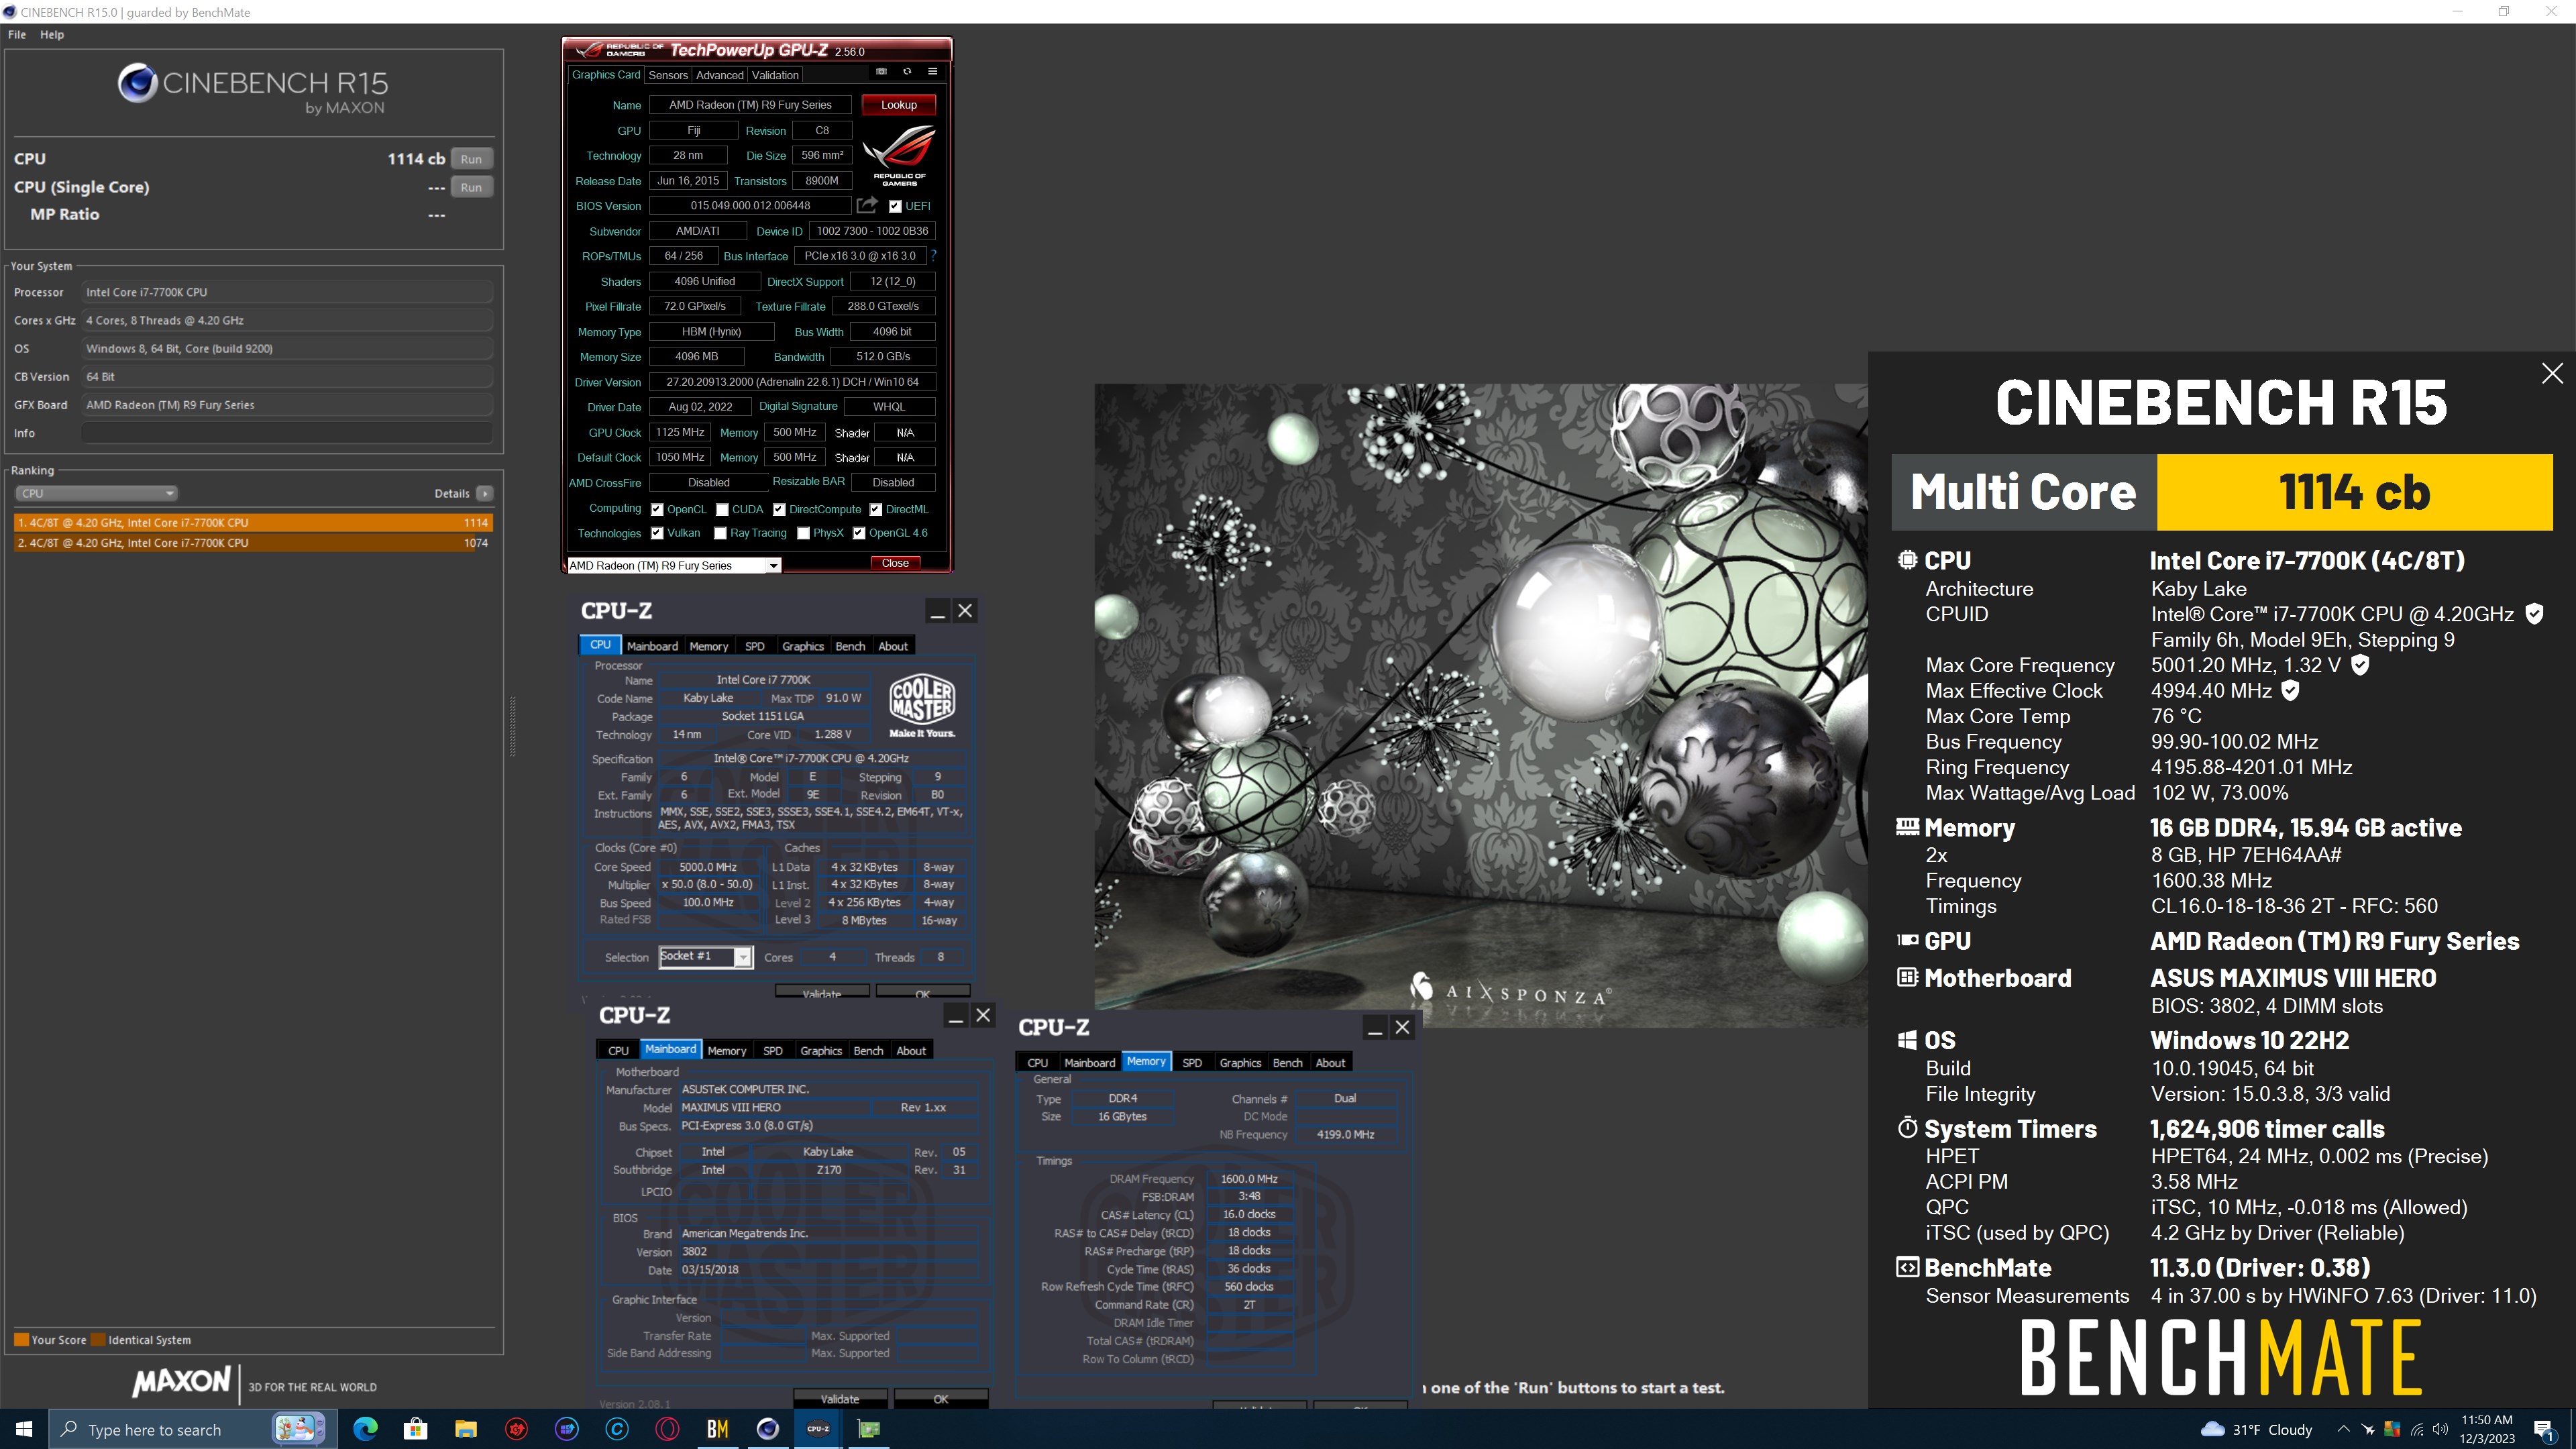The image size is (2576, 1449).
Task: Click OK in CPU-Z Mainboard window
Action: 941,1398
